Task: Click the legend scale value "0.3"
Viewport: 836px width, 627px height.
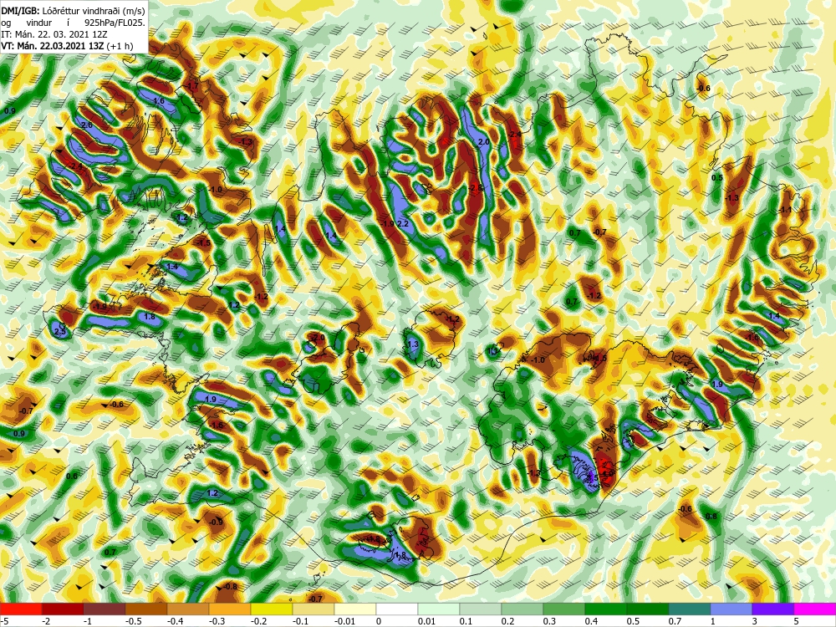Action: pos(550,620)
